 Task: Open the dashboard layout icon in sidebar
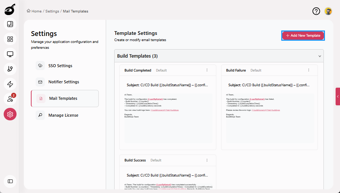tap(10, 24)
